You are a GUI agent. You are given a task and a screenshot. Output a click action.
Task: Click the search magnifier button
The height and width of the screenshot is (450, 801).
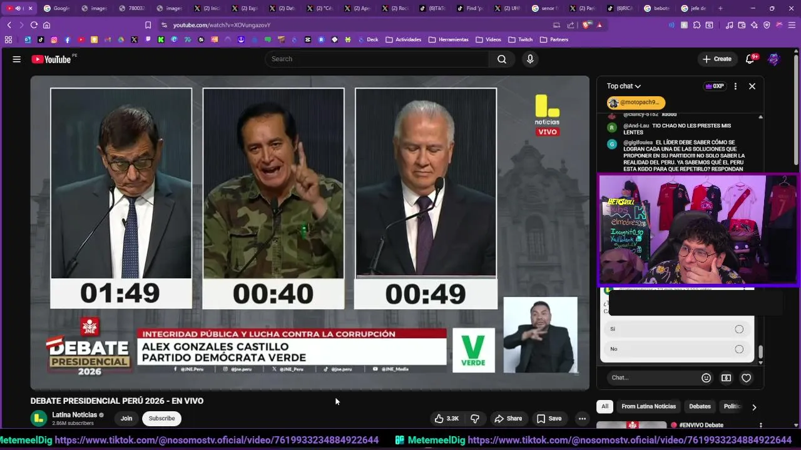pyautogui.click(x=502, y=59)
